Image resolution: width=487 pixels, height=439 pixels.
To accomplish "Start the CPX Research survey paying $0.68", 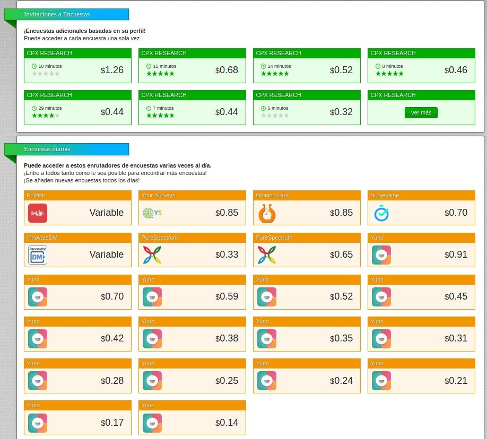I will click(192, 66).
